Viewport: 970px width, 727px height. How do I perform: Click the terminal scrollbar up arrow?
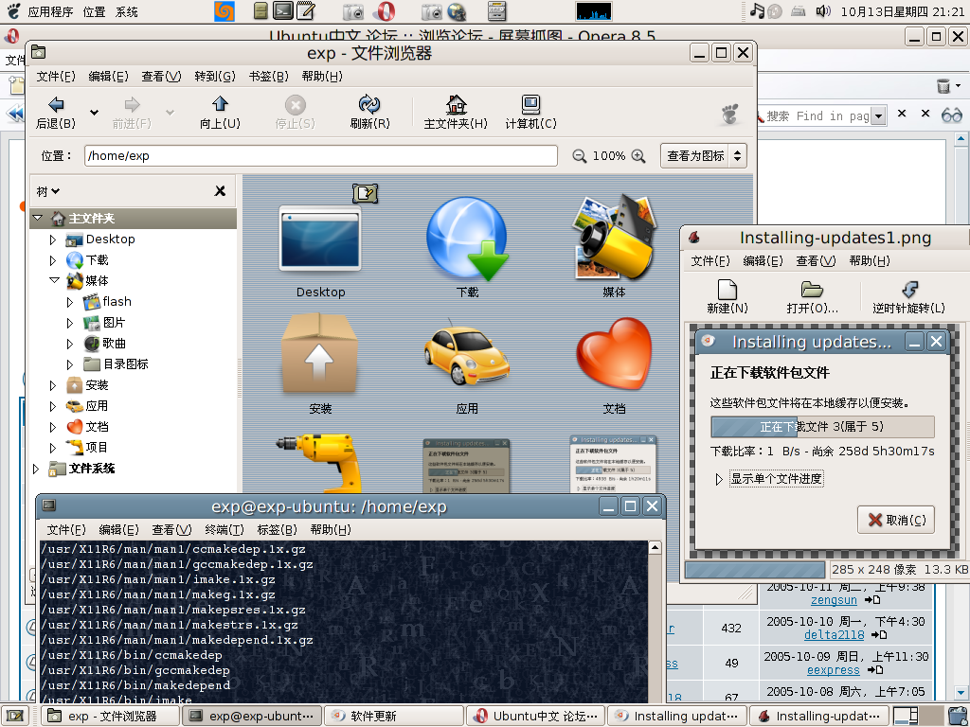655,548
